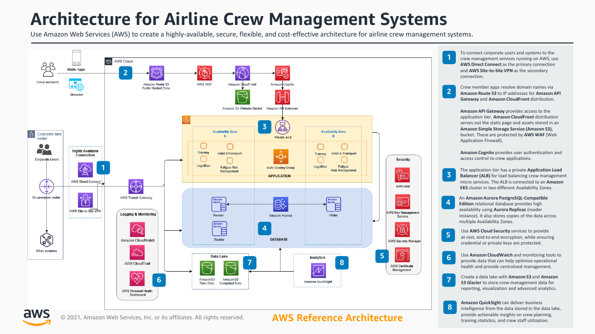Image resolution: width=595 pixels, height=334 pixels.
Task: Click the AmazonS3 Raw Data bucket icon
Action: [x=207, y=268]
